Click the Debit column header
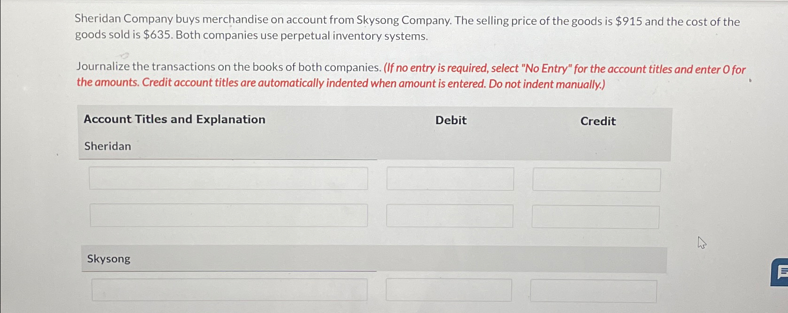The height and width of the screenshot is (313, 788). click(x=450, y=120)
